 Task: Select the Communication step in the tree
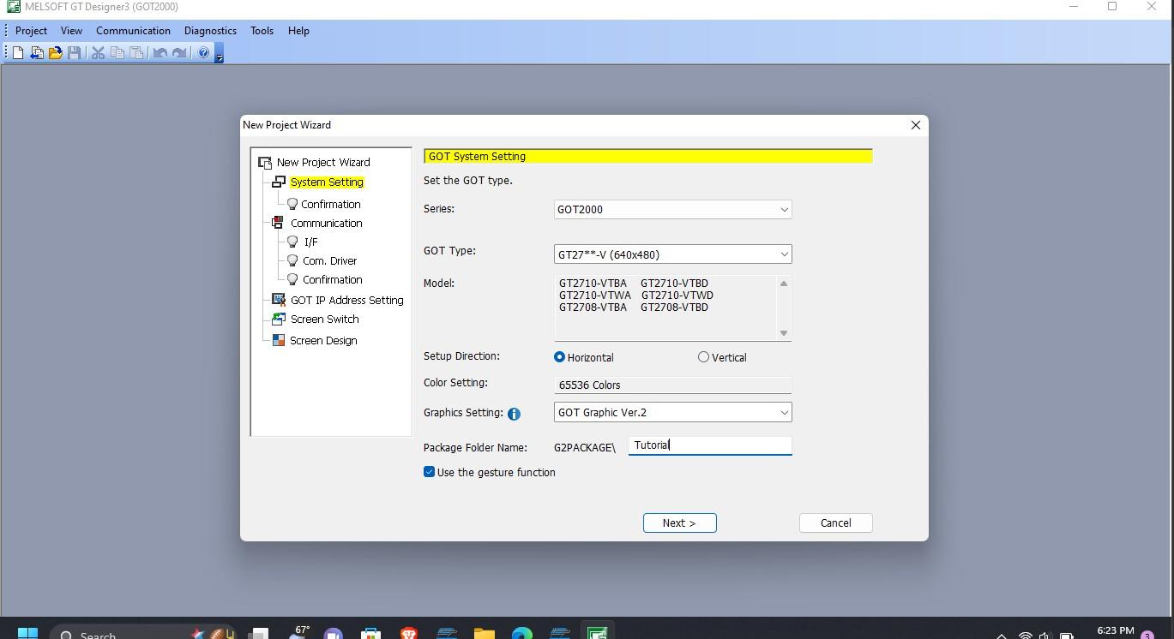tap(326, 223)
